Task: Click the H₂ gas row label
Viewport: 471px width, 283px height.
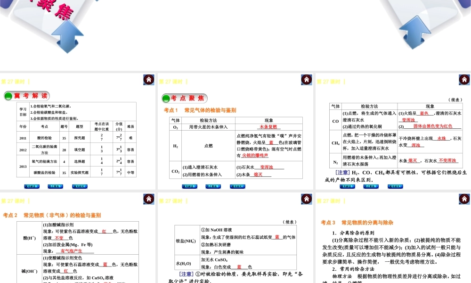Action: tap(175, 146)
